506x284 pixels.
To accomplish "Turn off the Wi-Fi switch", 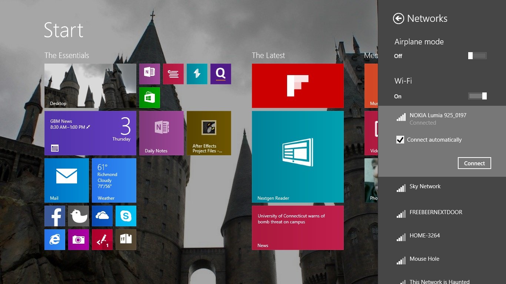I will [477, 96].
